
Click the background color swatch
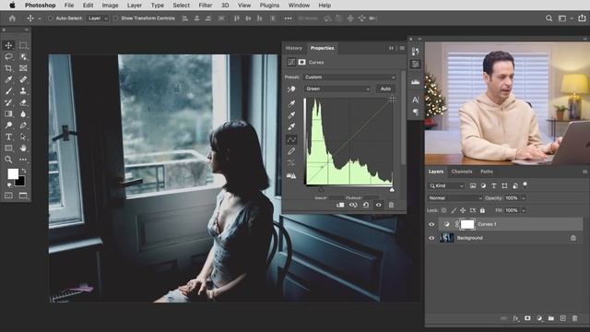[x=20, y=182]
